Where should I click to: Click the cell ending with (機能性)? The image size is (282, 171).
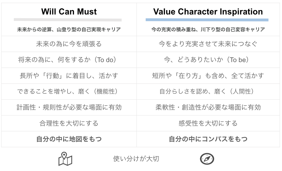[x=69, y=92]
